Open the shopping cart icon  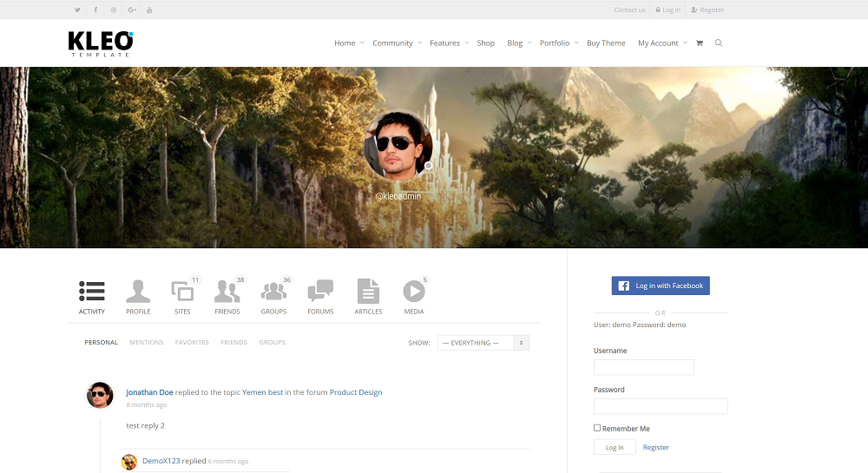click(x=700, y=43)
